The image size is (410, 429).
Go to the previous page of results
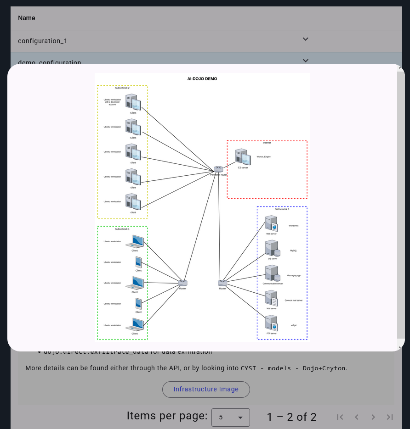[357, 417]
